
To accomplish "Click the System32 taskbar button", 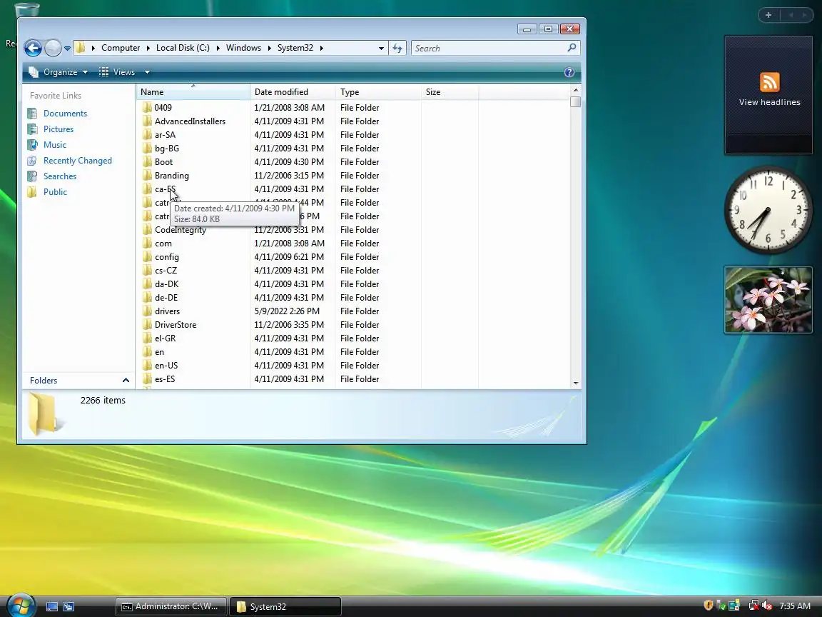I will (285, 606).
